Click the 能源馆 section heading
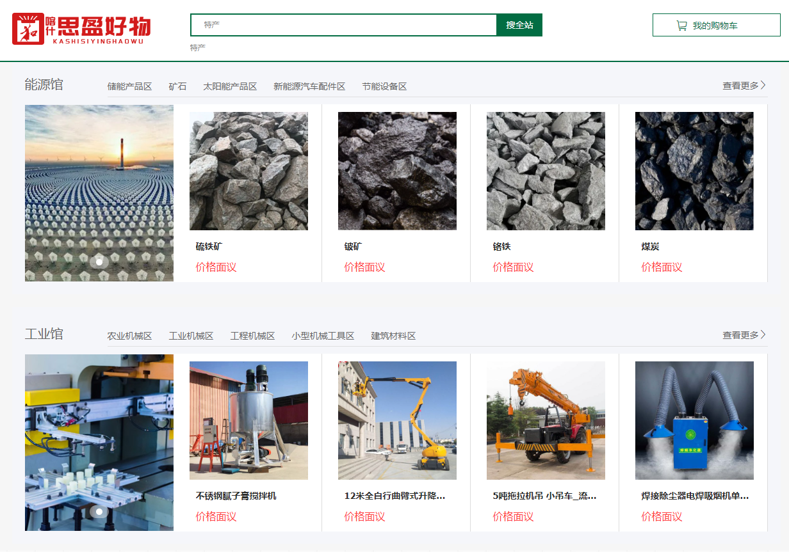 pyautogui.click(x=44, y=84)
